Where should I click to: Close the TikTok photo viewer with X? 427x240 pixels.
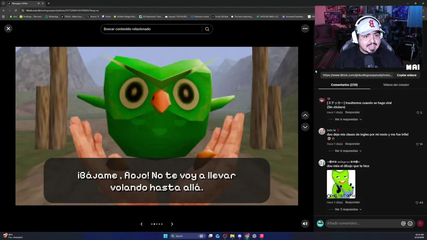point(8,29)
